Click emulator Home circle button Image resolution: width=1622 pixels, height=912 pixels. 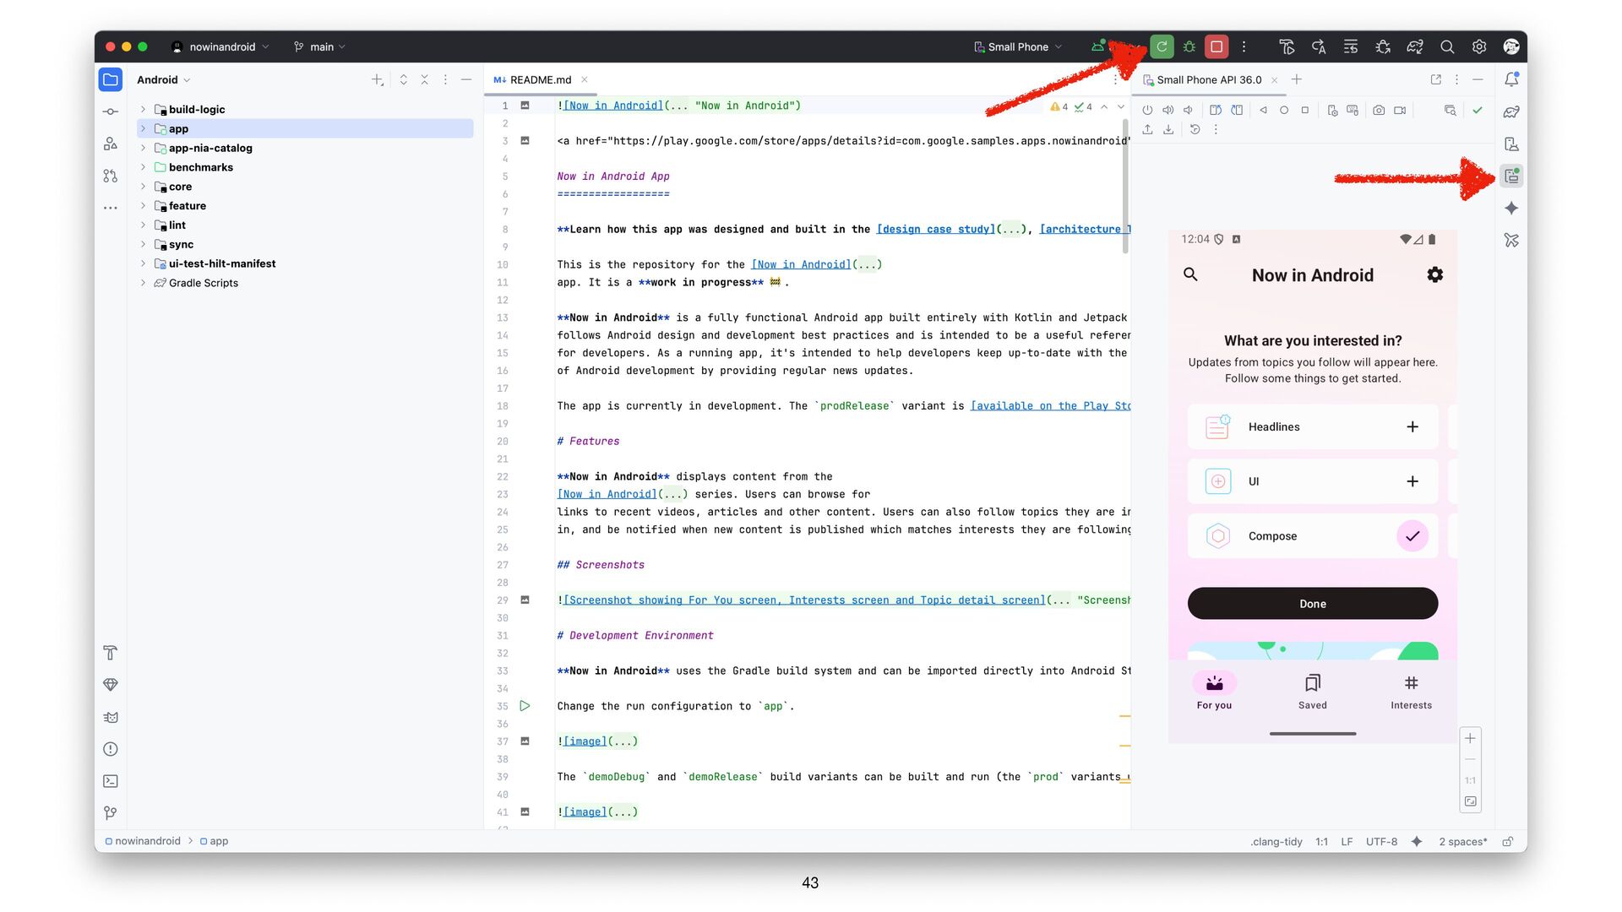pyautogui.click(x=1284, y=110)
